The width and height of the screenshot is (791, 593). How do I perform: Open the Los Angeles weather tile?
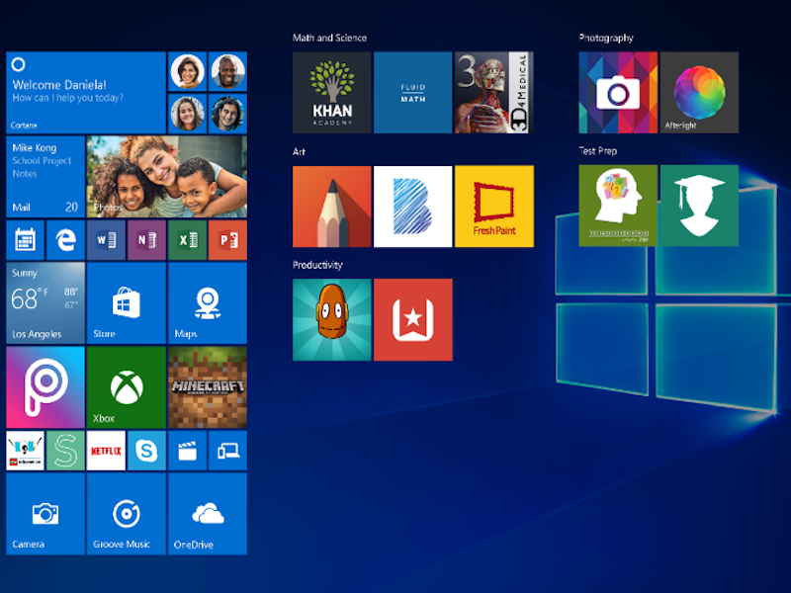click(45, 303)
